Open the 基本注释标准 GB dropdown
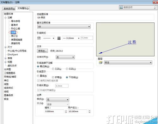Screen dimensions: 158x124 (64, 27)
